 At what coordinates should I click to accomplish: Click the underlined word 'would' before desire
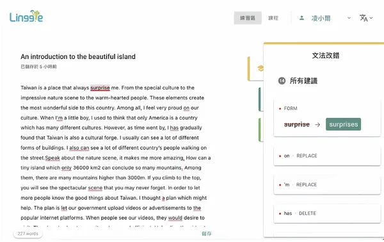tap(175, 218)
